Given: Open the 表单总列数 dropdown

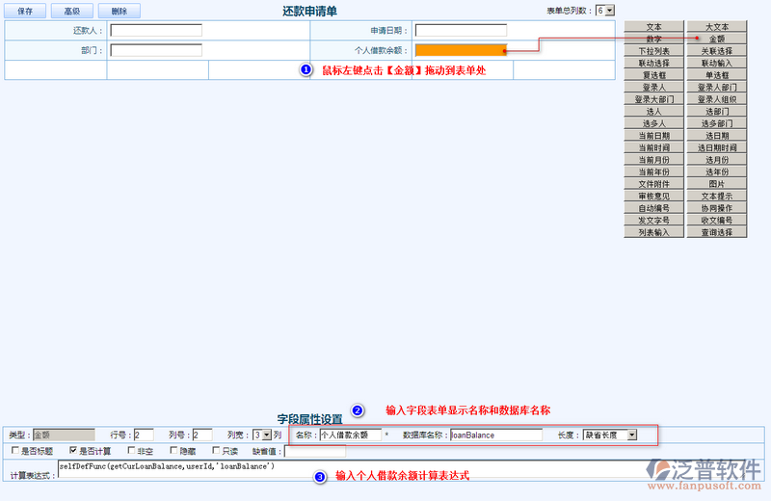Looking at the screenshot, I should [x=604, y=11].
